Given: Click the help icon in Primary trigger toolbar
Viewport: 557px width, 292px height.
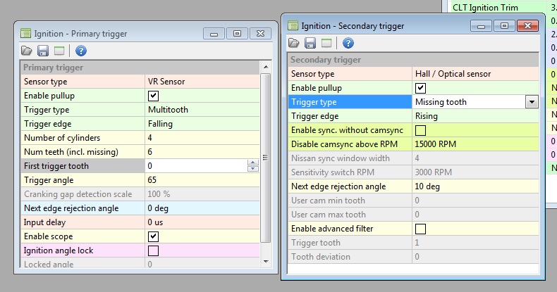Looking at the screenshot, I should point(80,51).
